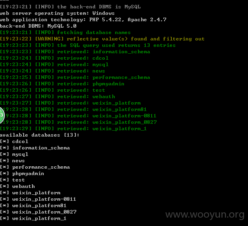Click '[*] webauth' in the databases list
Viewport: 248px width, 226px height.
[x=17, y=186]
